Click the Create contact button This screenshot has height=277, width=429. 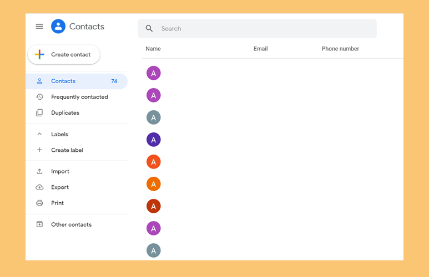(x=64, y=55)
